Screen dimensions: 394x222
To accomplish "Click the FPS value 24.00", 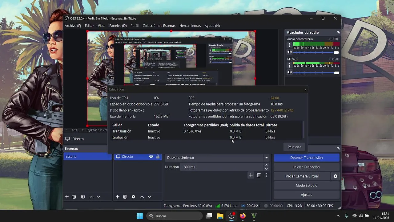I will click(x=275, y=98).
